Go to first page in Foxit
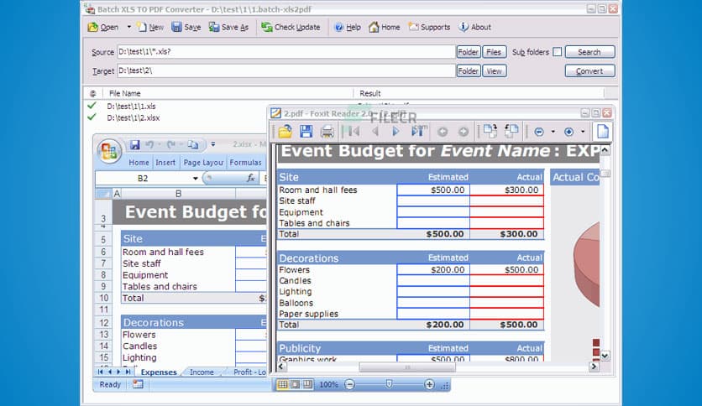The height and width of the screenshot is (406, 702). click(x=354, y=132)
